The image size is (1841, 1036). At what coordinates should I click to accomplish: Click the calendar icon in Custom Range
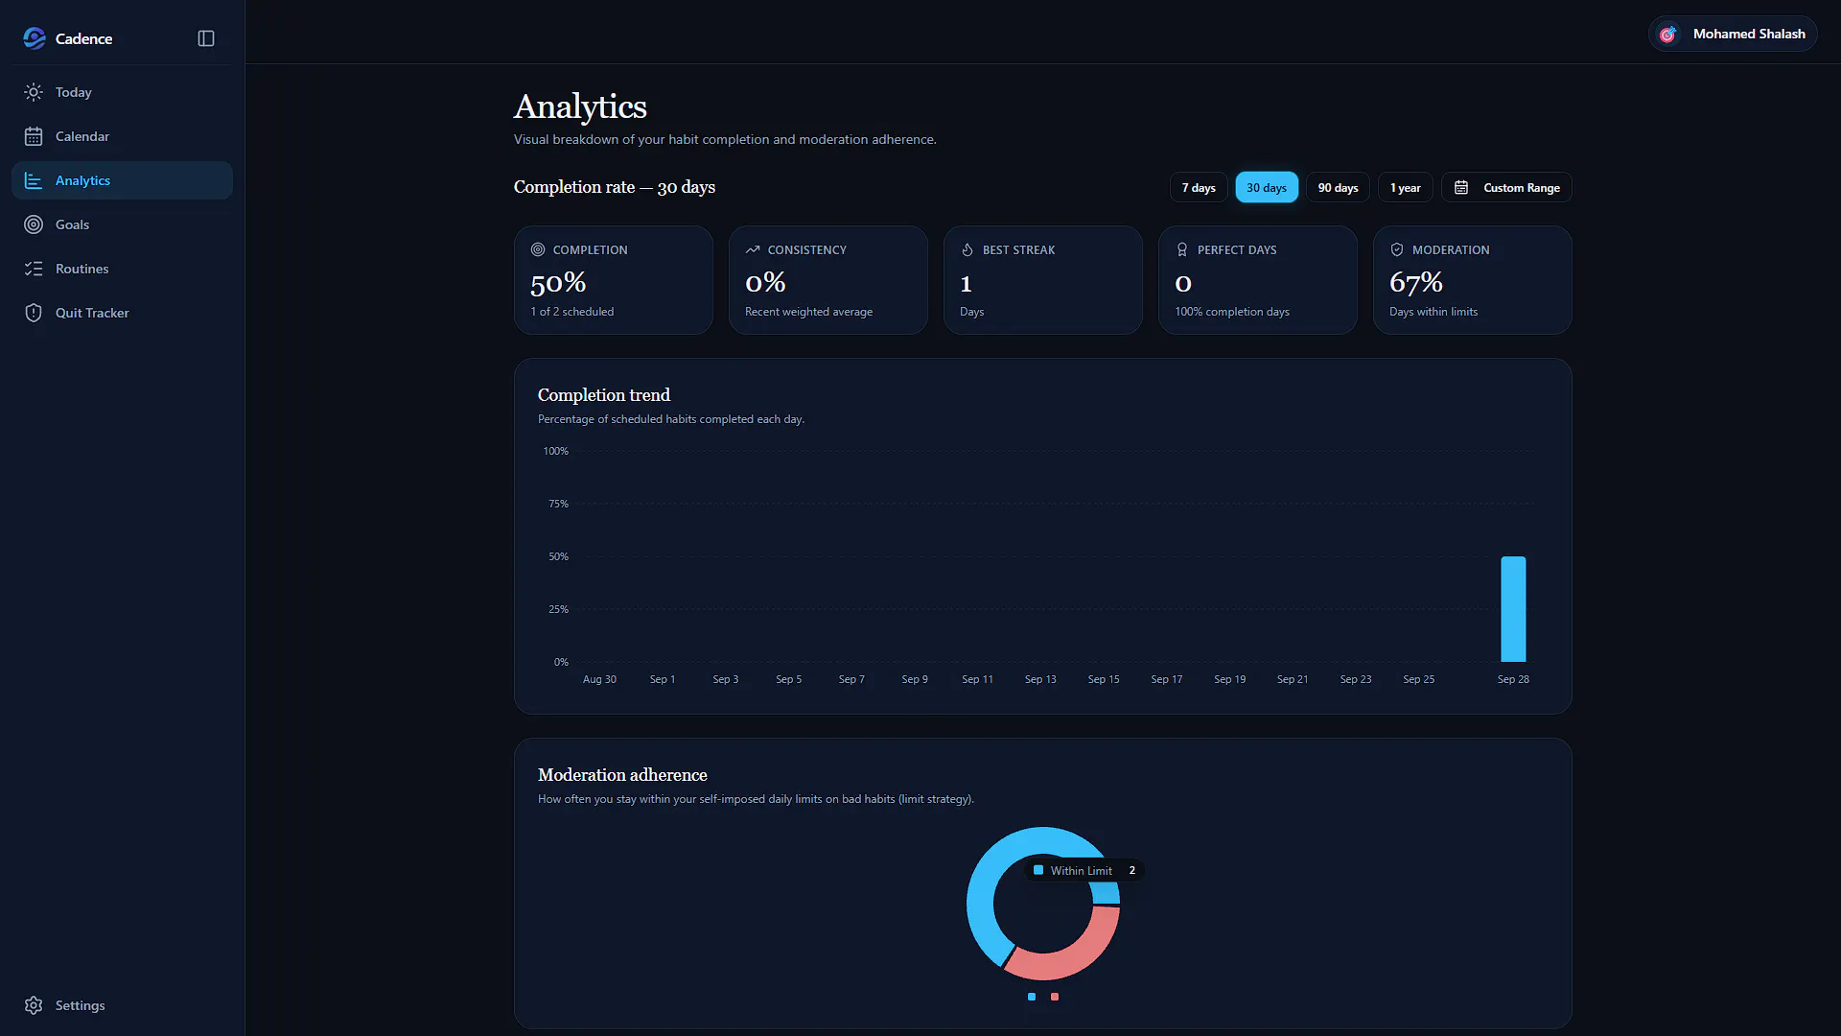(x=1461, y=188)
